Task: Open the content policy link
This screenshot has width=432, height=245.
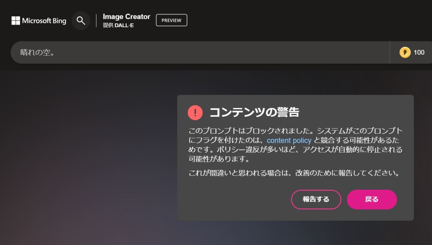Action: click(x=289, y=140)
